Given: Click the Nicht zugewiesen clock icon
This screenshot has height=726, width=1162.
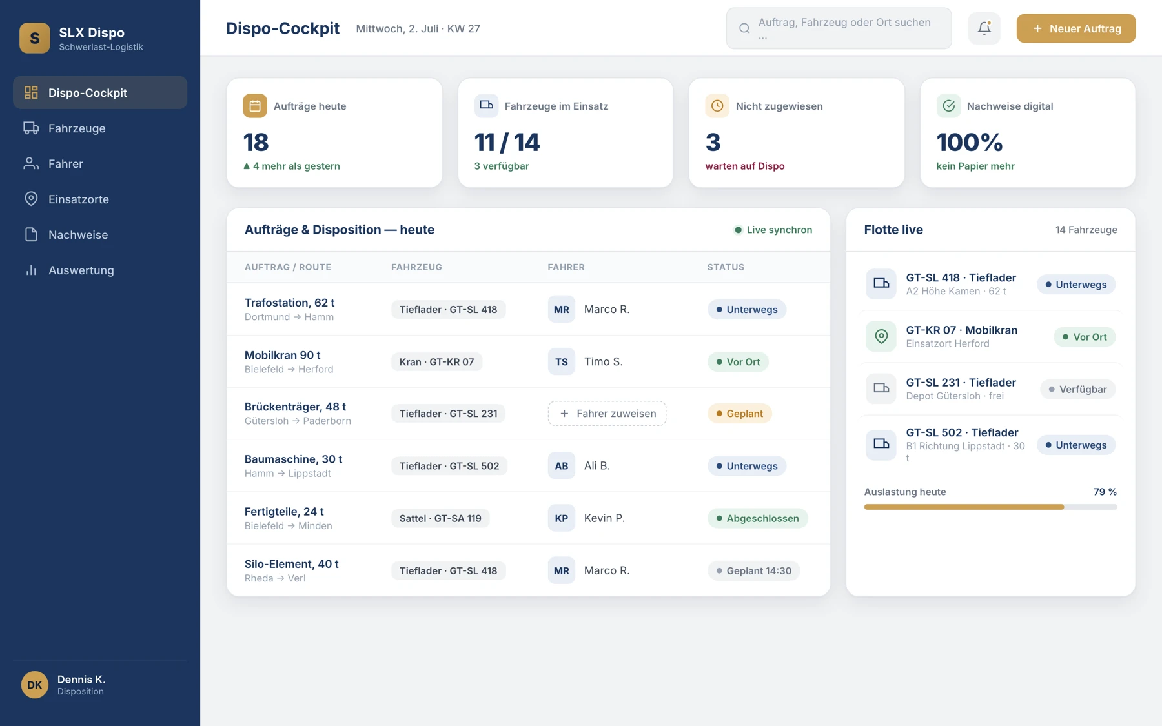Looking at the screenshot, I should (717, 106).
